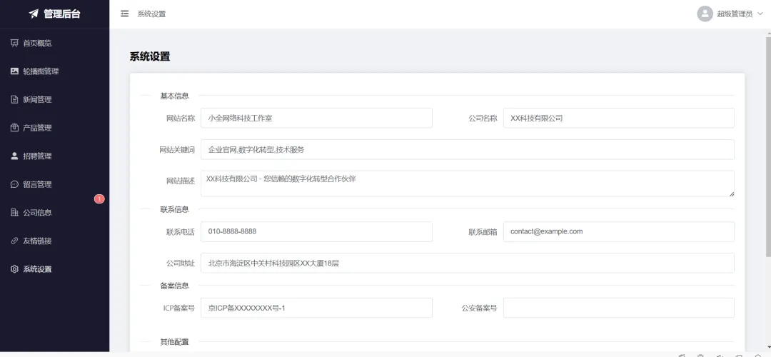Screen dimensions: 771x357
Task: Select the 系统设置 sidebar menu item
Action: (x=54, y=269)
